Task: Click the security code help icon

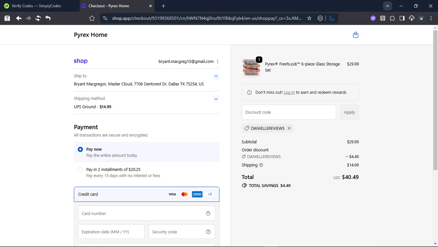Action: click(208, 232)
